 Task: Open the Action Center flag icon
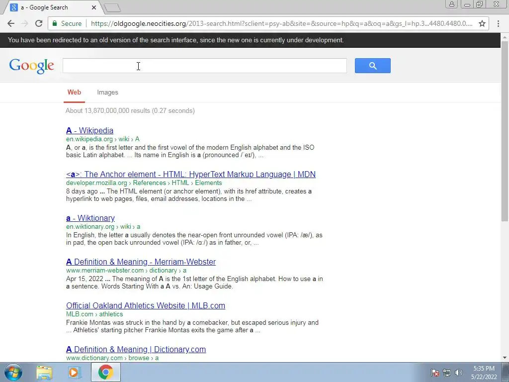434,373
